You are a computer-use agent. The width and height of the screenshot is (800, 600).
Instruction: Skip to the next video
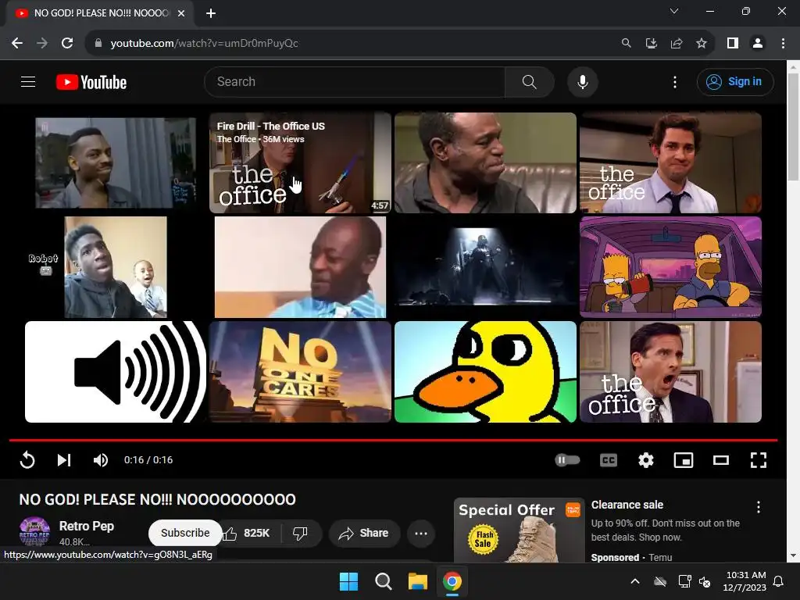pyautogui.click(x=64, y=460)
